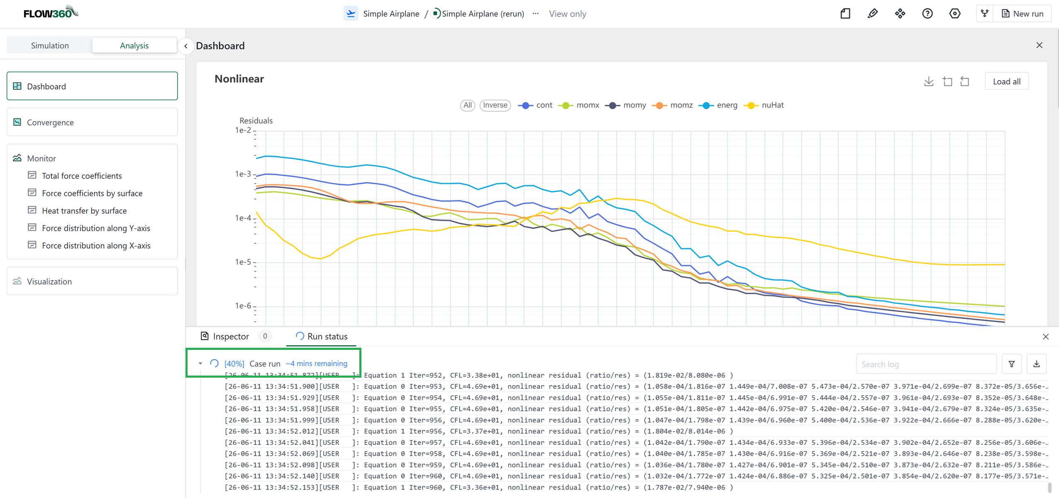The image size is (1059, 498).
Task: Select Convergence in the sidebar
Action: pyautogui.click(x=92, y=122)
